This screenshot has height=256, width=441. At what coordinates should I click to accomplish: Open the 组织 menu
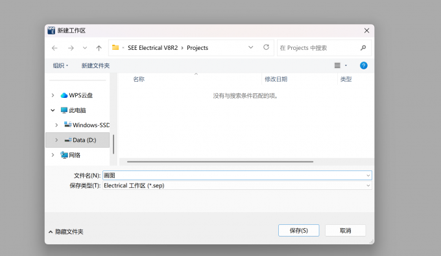coord(60,65)
